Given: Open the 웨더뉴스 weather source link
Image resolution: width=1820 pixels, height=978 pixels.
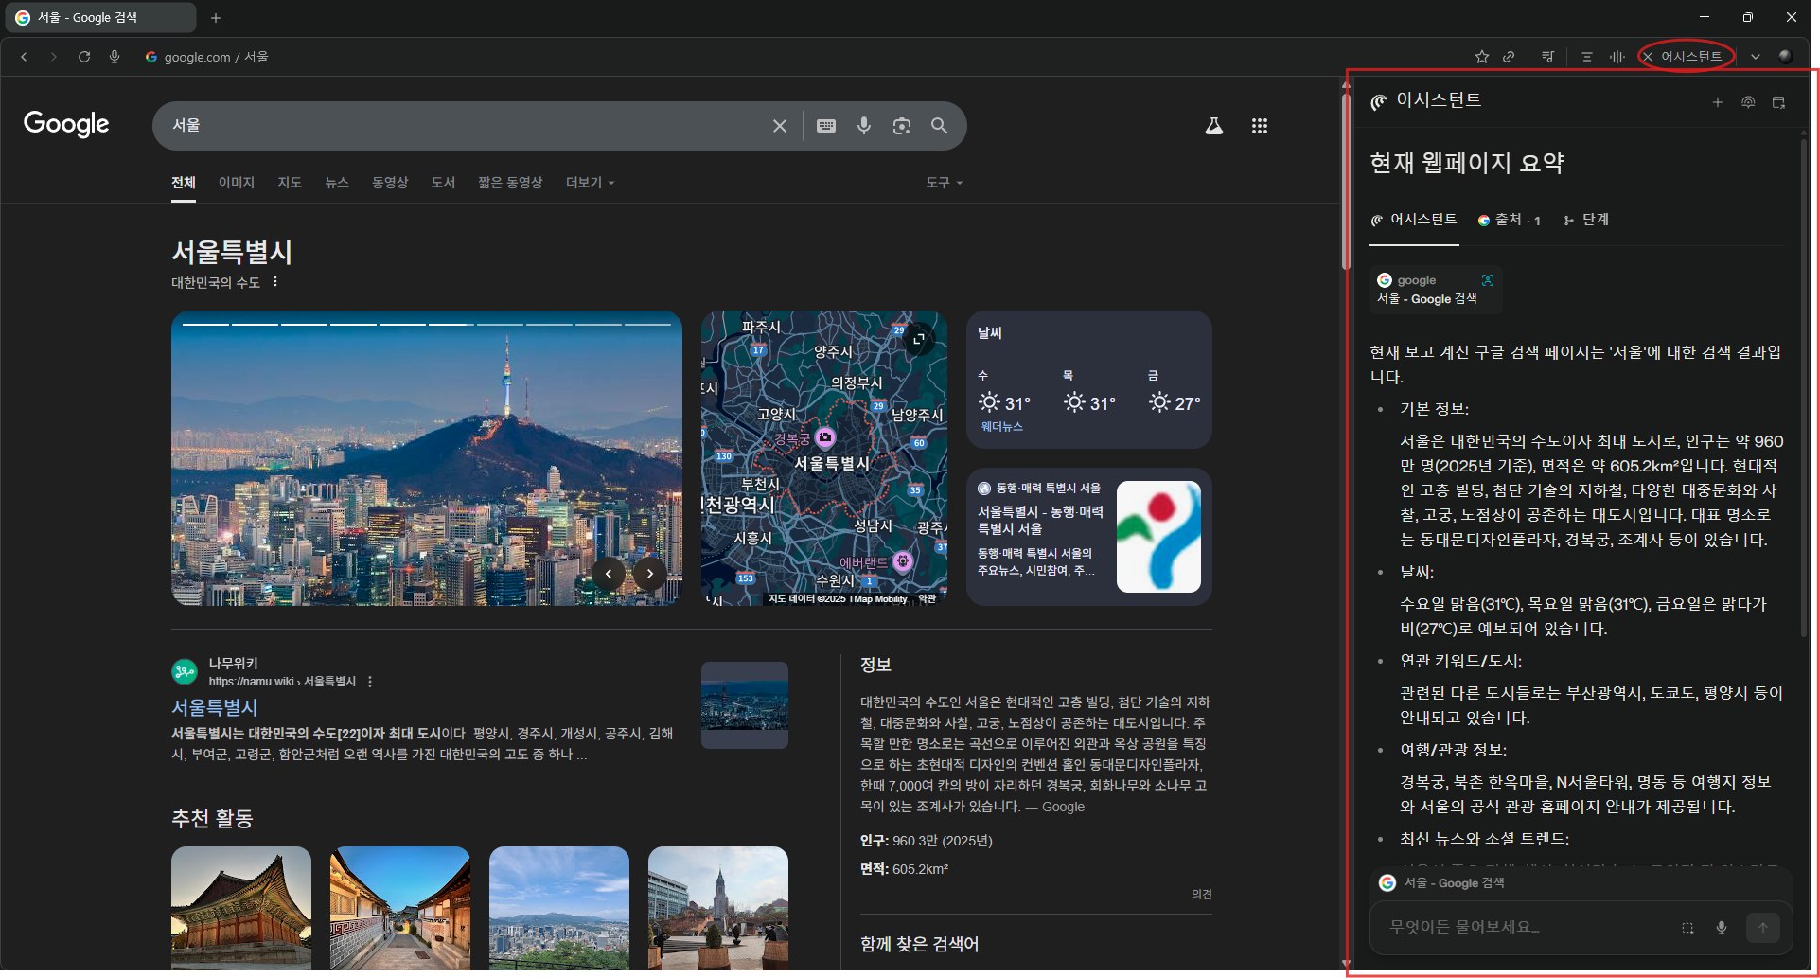Looking at the screenshot, I should (1001, 427).
